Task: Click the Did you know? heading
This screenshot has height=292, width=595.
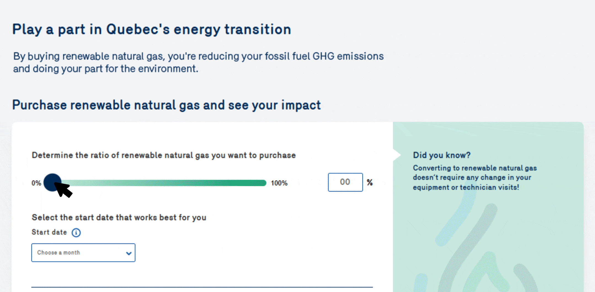Action: pyautogui.click(x=441, y=155)
